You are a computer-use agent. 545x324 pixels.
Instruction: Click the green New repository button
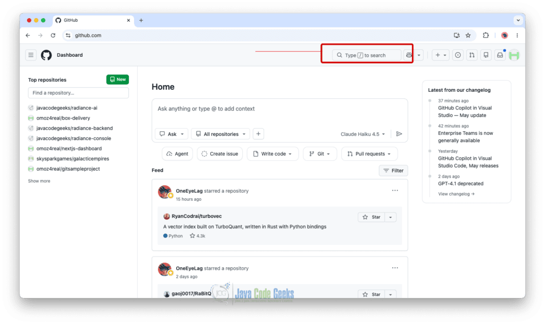[x=118, y=80]
